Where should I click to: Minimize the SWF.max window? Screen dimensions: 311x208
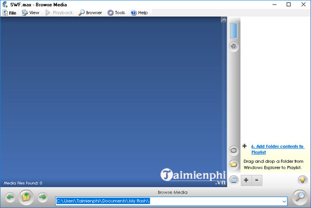[275, 4]
